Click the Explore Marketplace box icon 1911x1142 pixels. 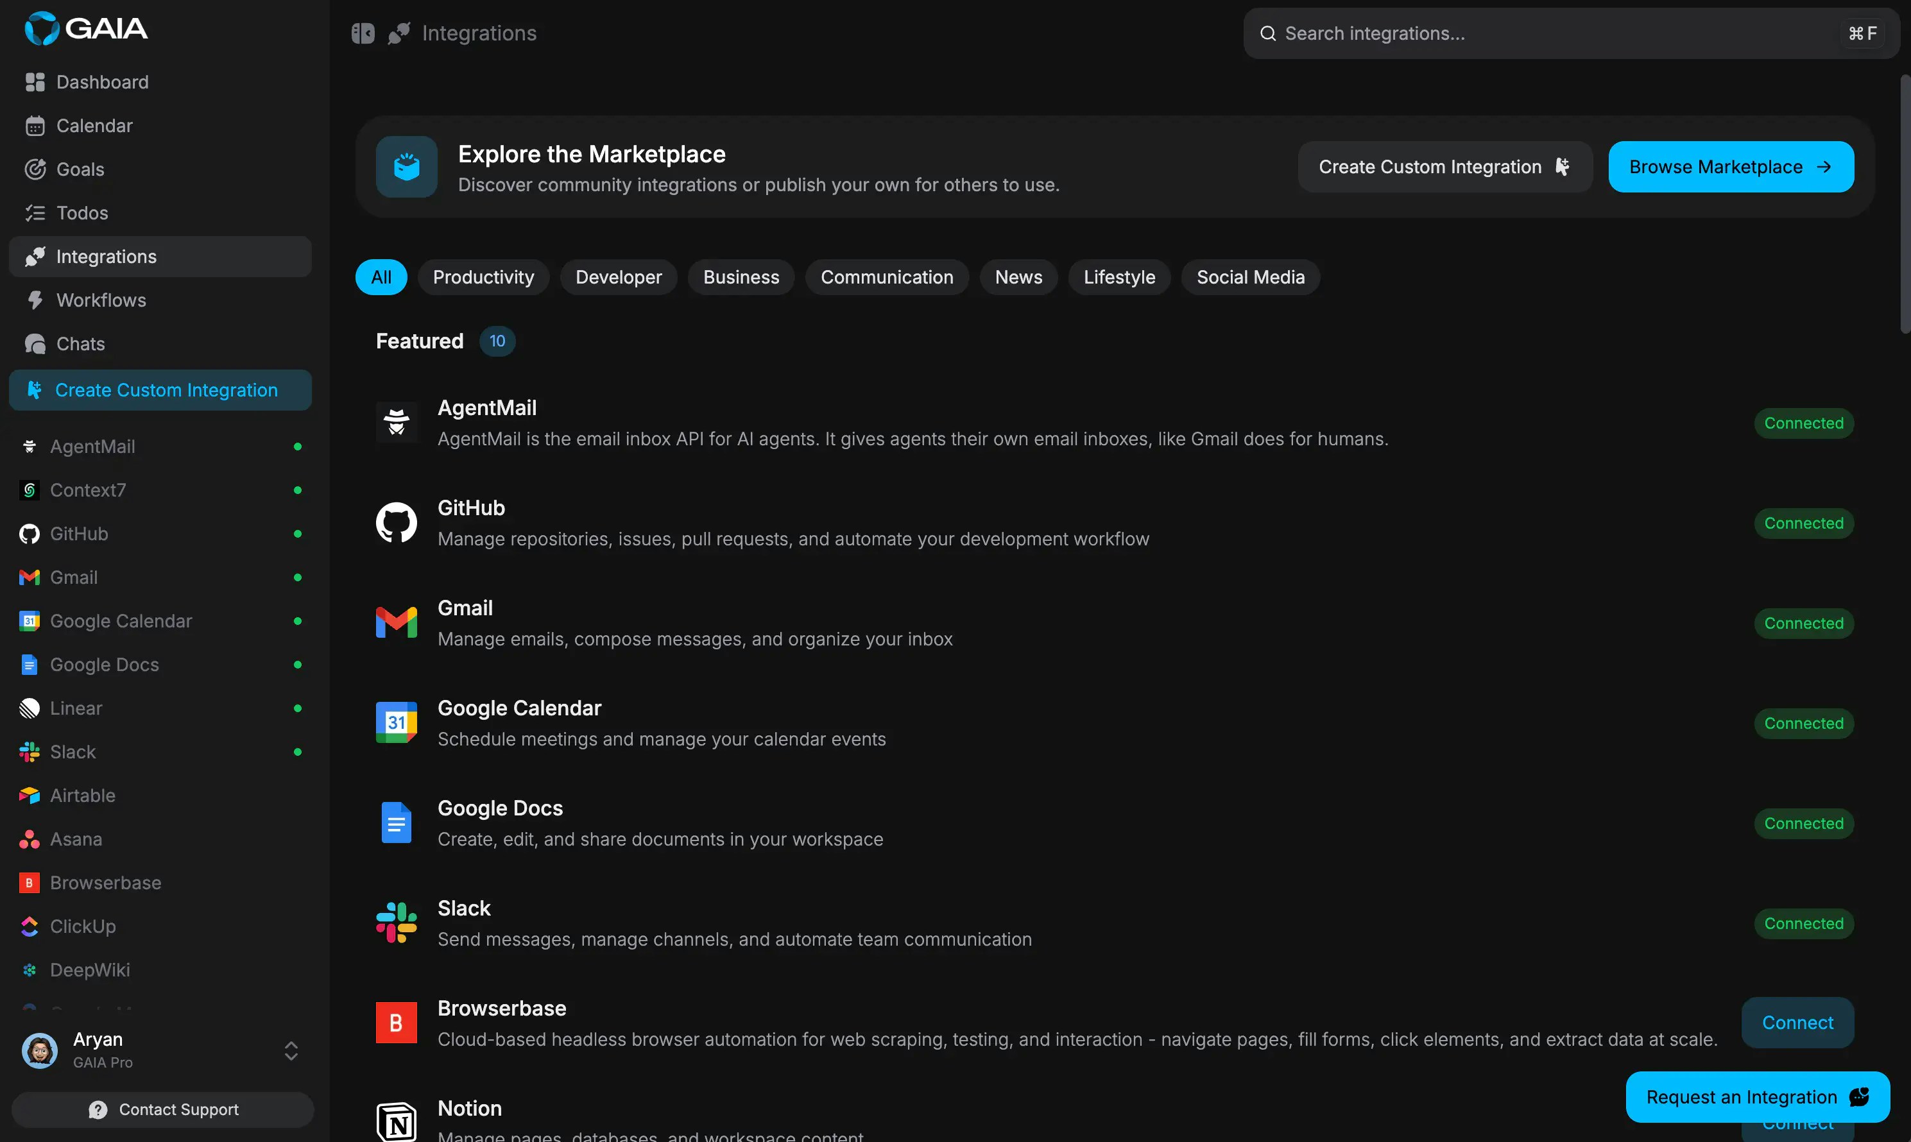coord(406,167)
